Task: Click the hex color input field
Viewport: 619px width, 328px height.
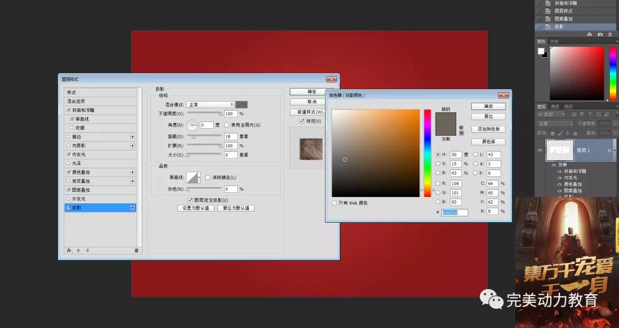Action: (x=455, y=212)
